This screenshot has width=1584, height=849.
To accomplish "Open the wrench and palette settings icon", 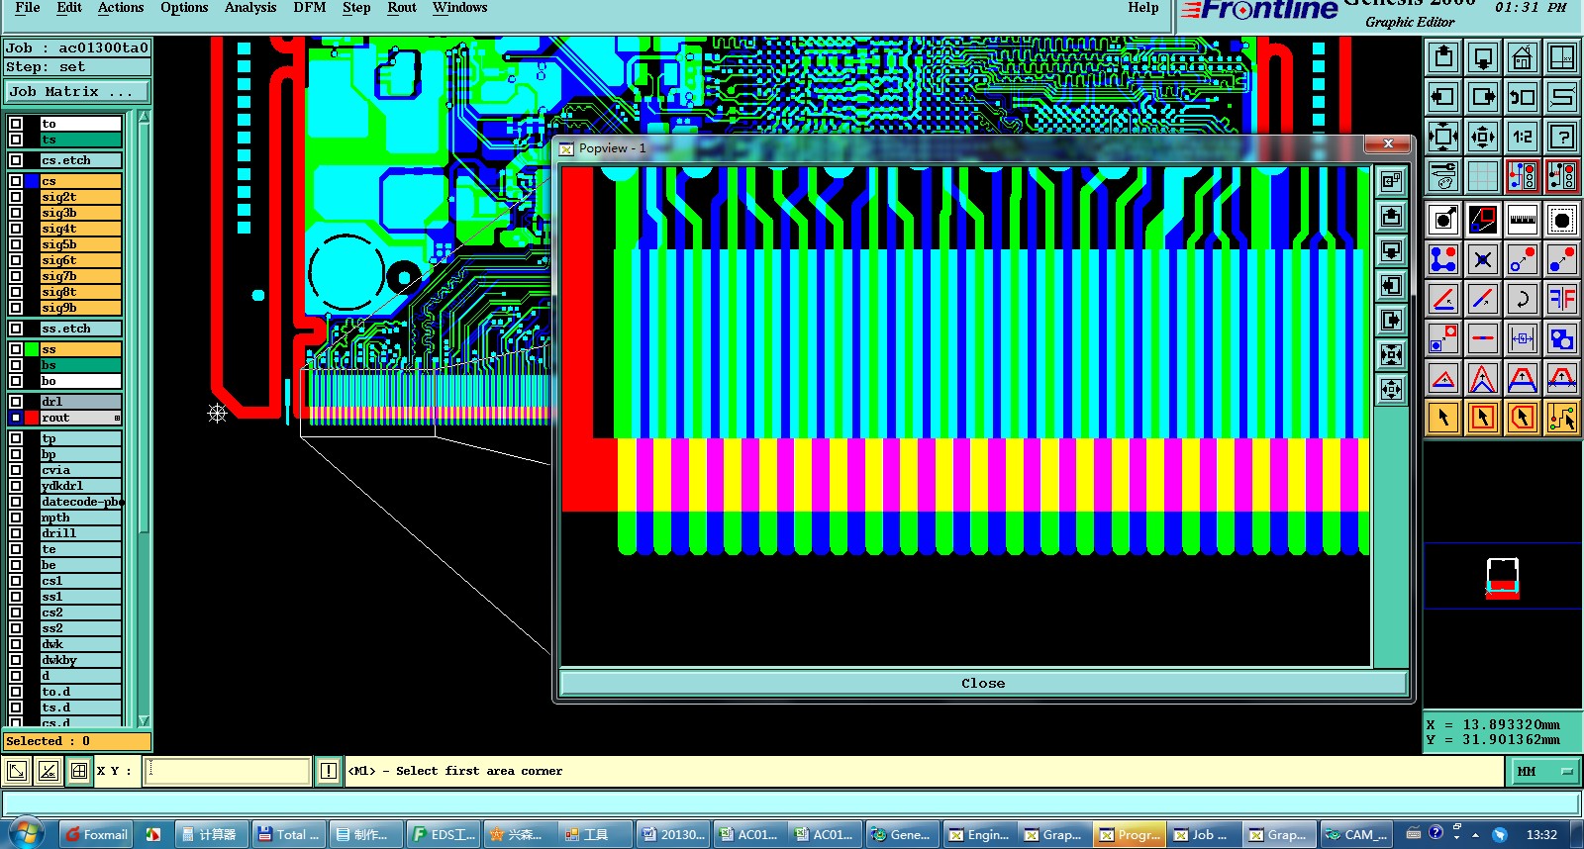I will [x=1443, y=176].
